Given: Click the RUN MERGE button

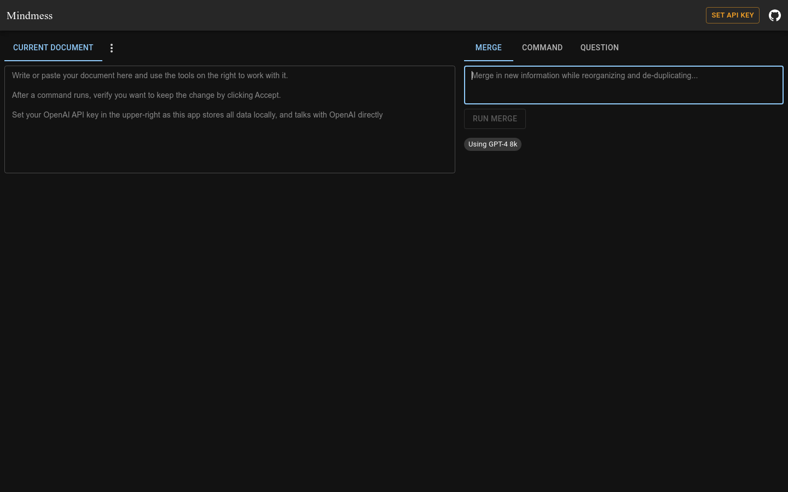Looking at the screenshot, I should (x=495, y=119).
